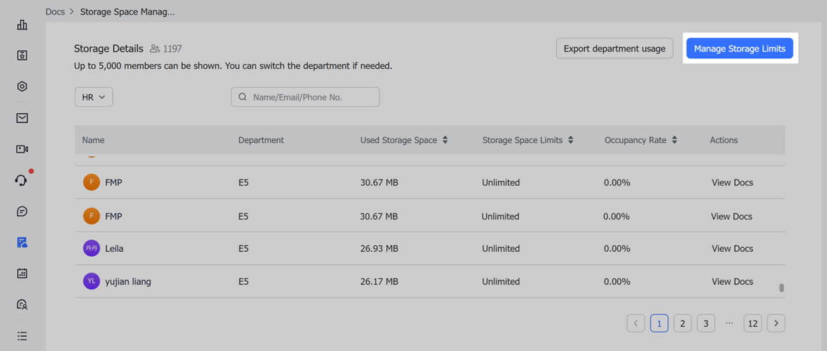Open View Docs for Leila
827x351 pixels.
click(732, 248)
